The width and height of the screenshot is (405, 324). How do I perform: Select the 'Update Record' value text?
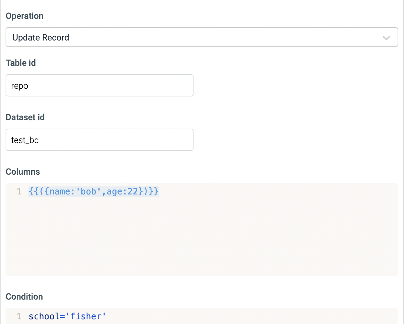(x=41, y=38)
